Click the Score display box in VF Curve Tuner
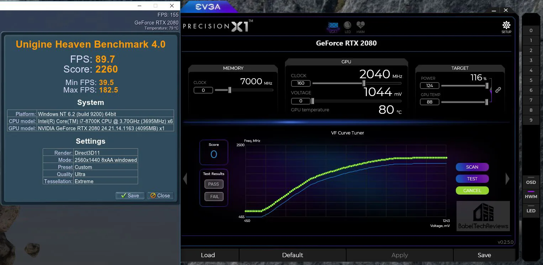This screenshot has width=543, height=265. click(x=213, y=152)
